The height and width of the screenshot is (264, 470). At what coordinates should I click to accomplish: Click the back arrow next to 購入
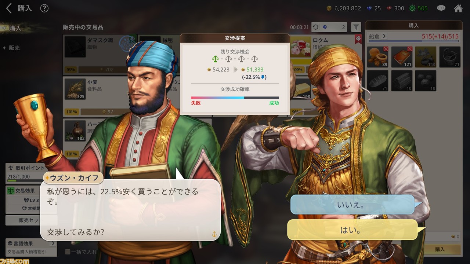pos(9,8)
